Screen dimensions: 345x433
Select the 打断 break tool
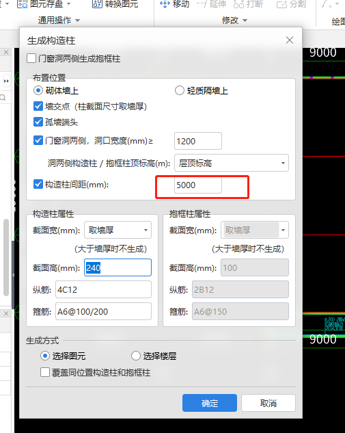tap(248, 4)
